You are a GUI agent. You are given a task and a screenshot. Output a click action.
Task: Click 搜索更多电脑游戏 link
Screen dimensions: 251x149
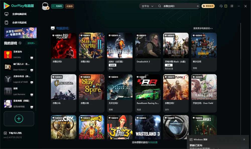click(203, 28)
